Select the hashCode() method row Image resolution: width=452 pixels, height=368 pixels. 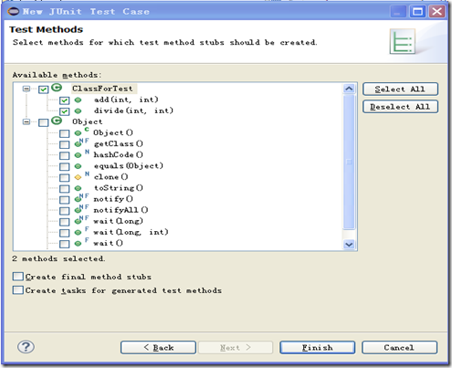point(118,154)
